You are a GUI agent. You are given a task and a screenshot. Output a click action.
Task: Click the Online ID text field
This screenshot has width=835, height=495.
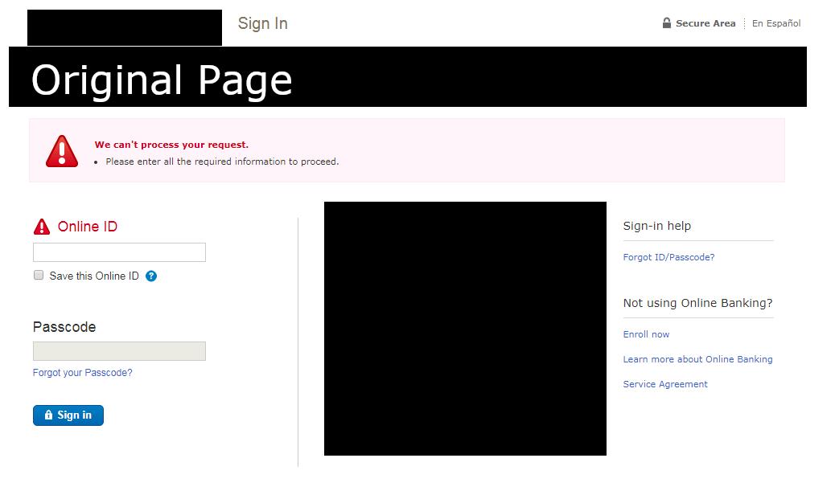pyautogui.click(x=119, y=252)
